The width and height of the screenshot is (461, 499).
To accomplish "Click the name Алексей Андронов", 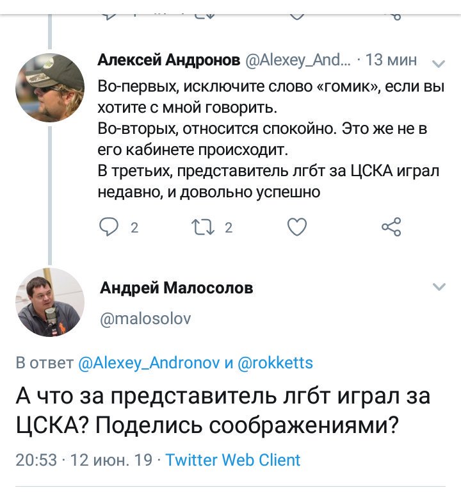I will pyautogui.click(x=168, y=60).
